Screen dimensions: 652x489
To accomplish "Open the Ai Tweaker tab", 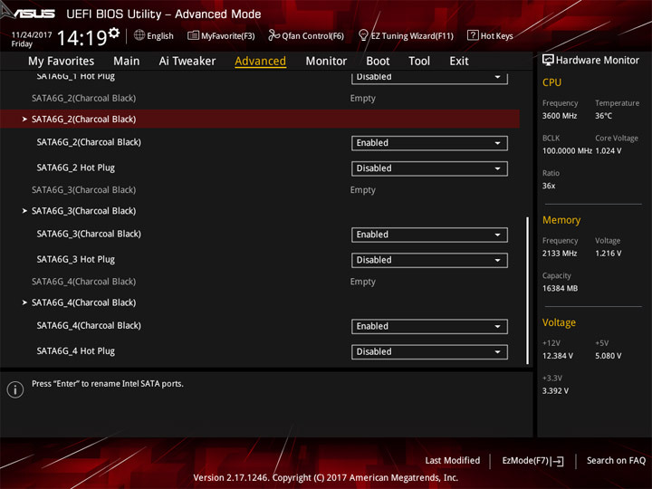I will (187, 62).
